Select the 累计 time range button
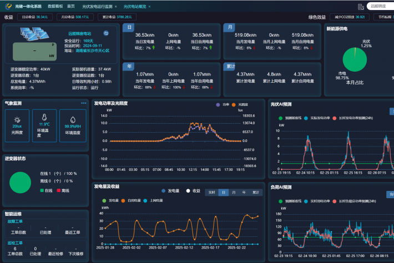The height and width of the screenshot is (263, 394). (x=256, y=193)
